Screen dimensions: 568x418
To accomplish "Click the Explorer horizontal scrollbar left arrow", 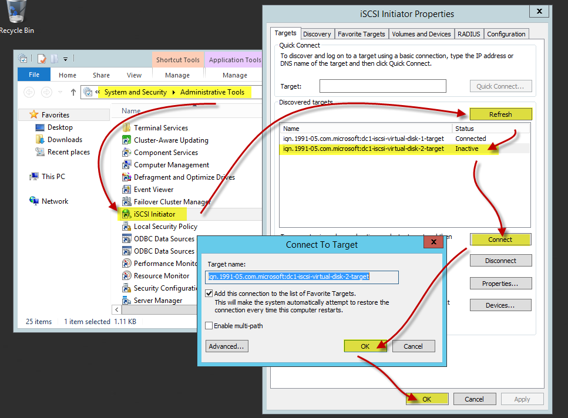I will (x=117, y=310).
